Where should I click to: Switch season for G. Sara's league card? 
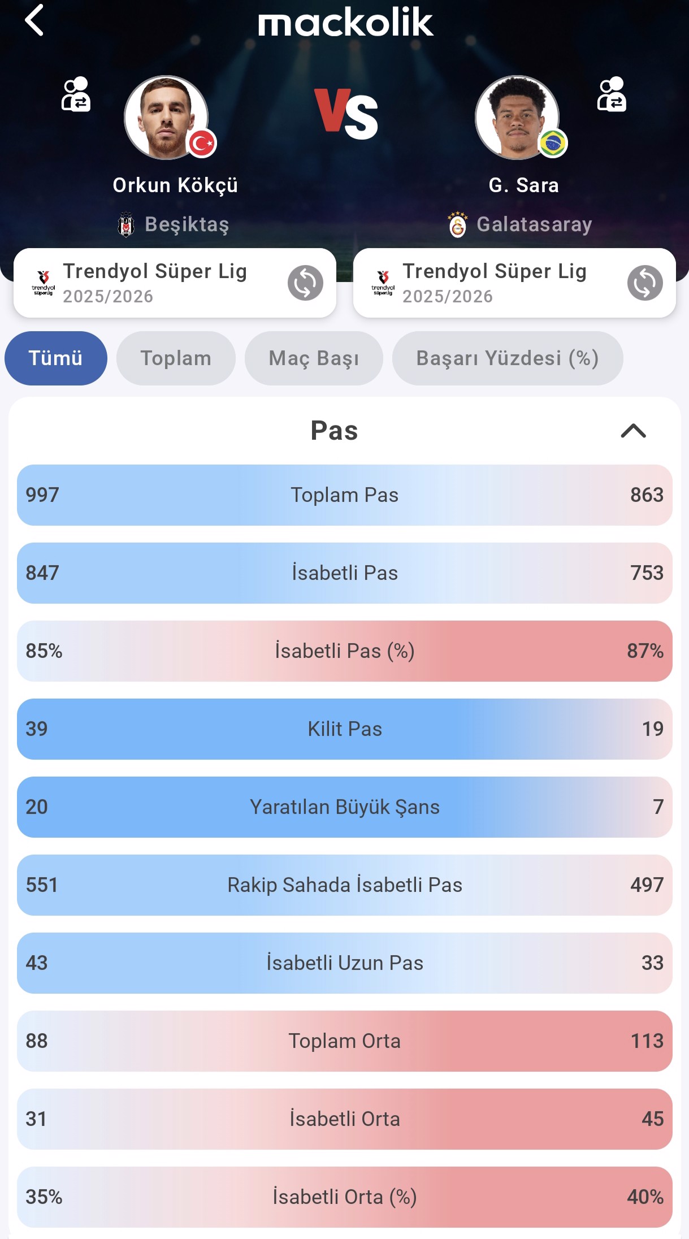(644, 283)
